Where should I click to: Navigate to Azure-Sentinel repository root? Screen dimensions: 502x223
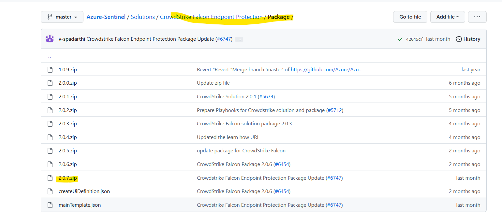coord(106,17)
